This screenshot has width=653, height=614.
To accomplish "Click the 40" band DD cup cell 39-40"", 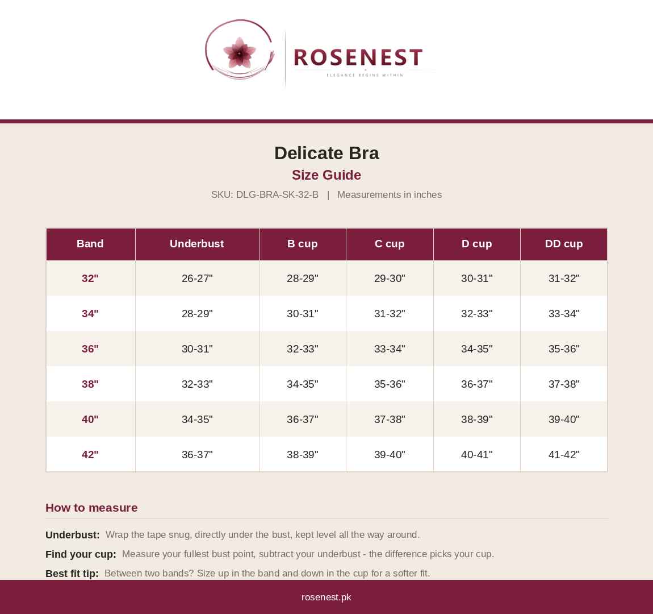I will pos(563,420).
